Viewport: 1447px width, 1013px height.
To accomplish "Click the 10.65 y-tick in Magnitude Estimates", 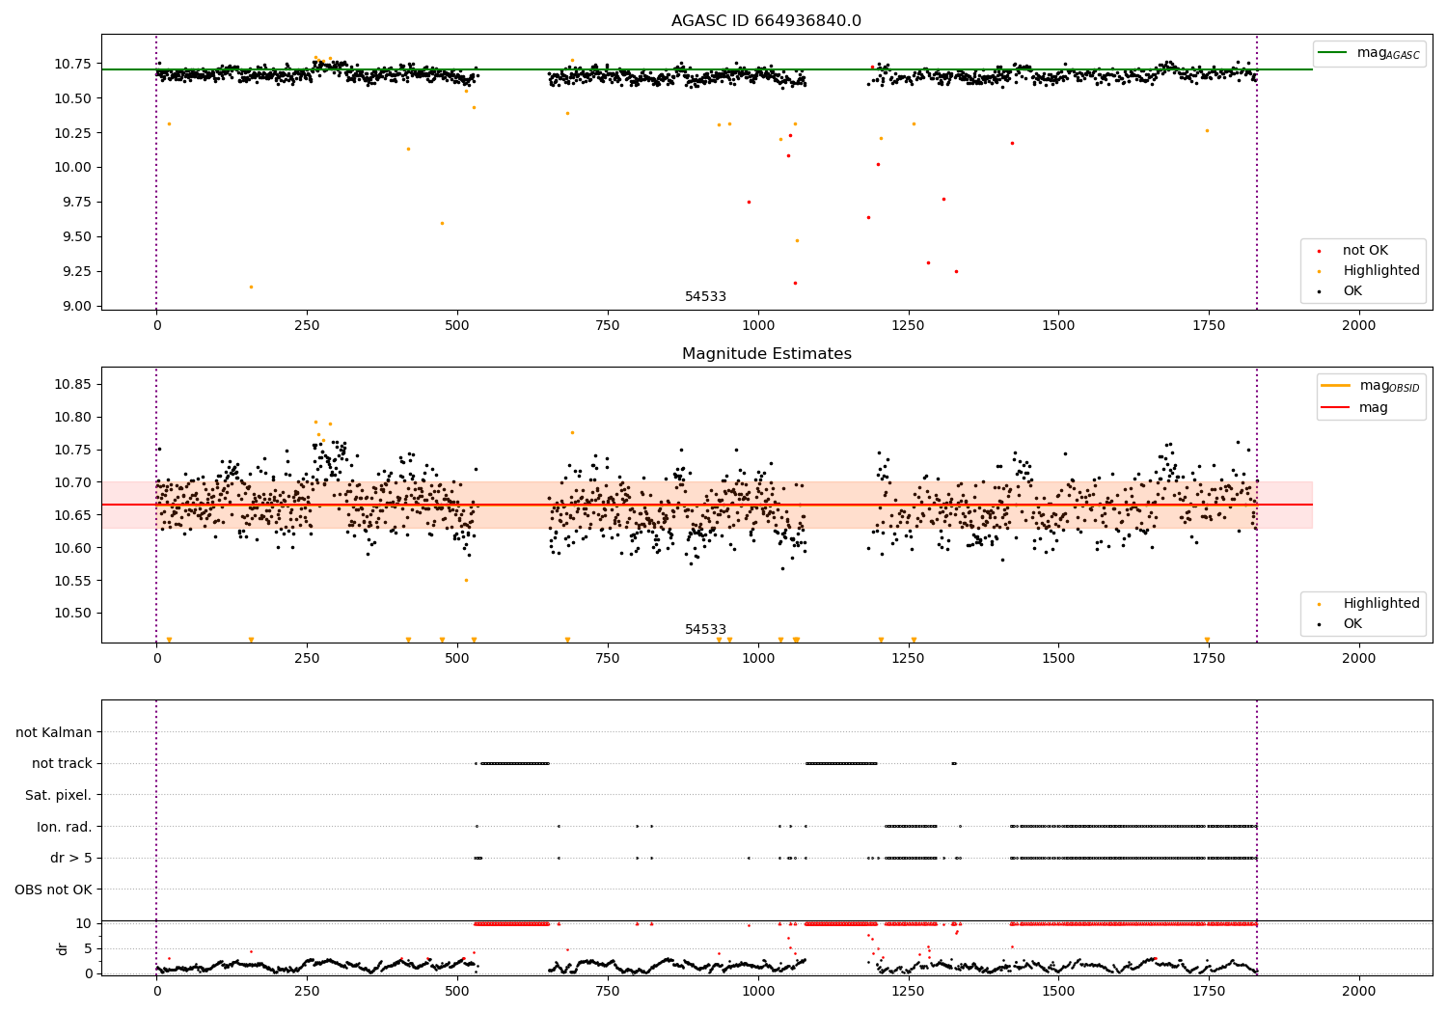I will tap(73, 516).
